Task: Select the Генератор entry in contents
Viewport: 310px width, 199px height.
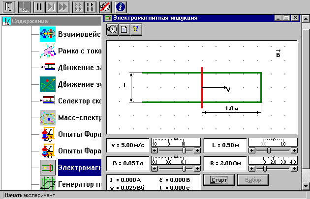Action: pos(79,184)
